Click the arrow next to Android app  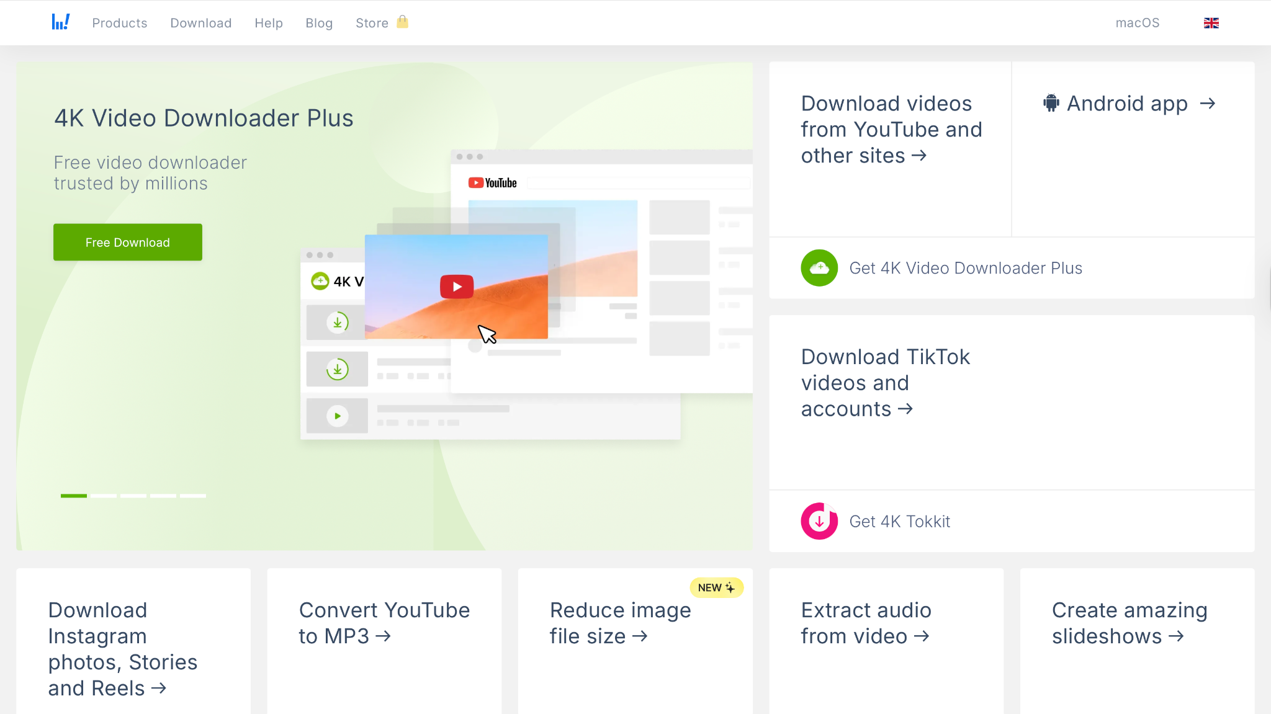[1209, 104]
